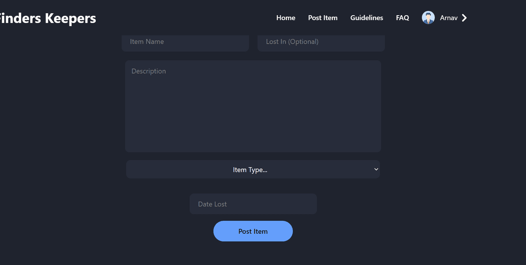Open the Guidelines page

tap(367, 18)
